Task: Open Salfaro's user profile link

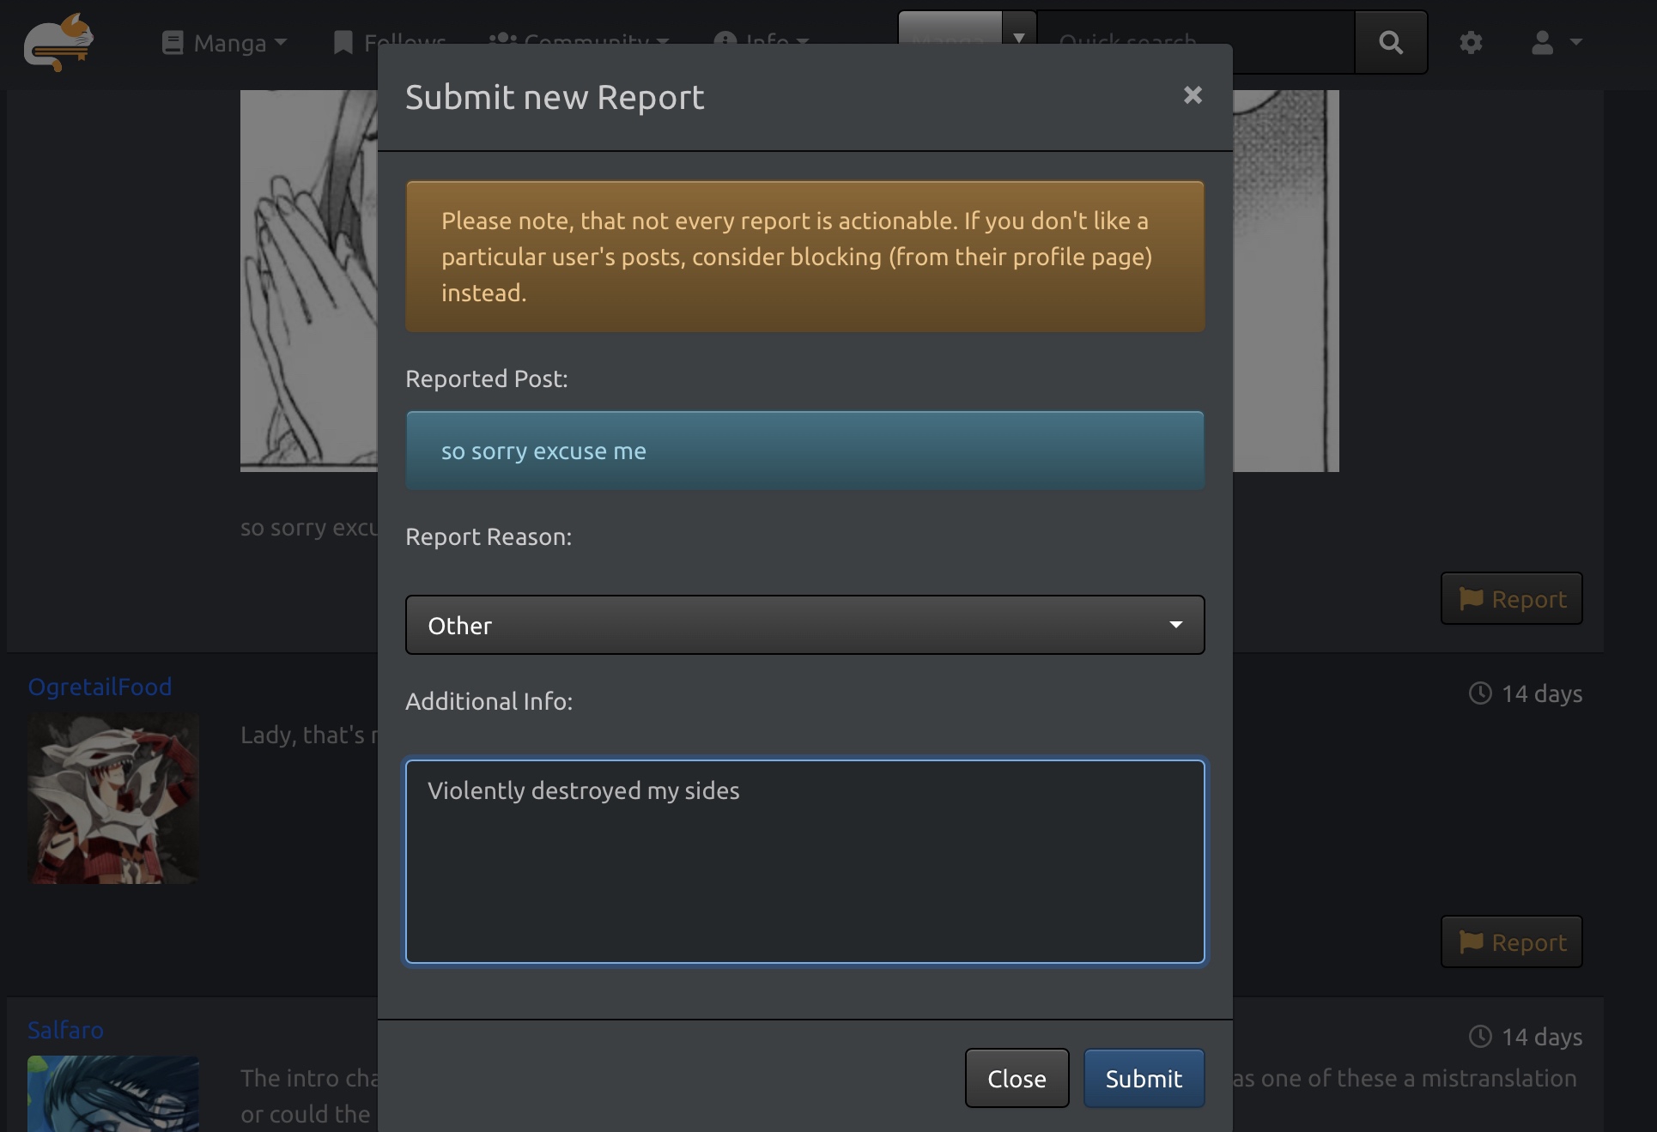Action: pos(65,1030)
